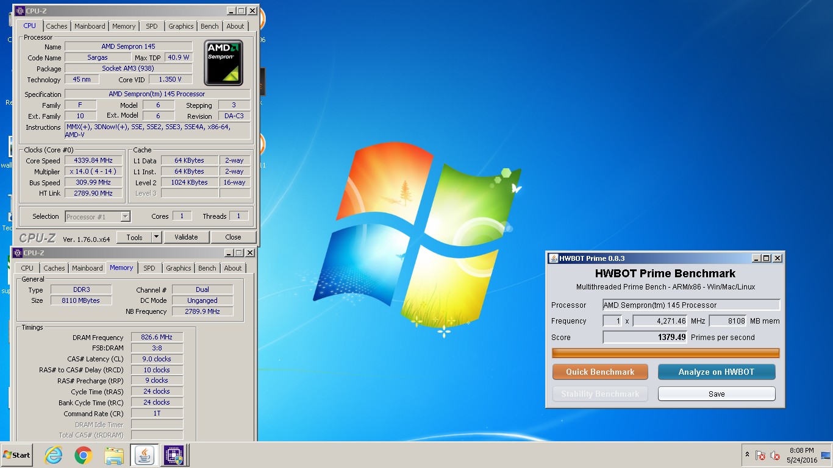Click the Code Name value Sargas
The height and width of the screenshot is (468, 833).
click(98, 57)
